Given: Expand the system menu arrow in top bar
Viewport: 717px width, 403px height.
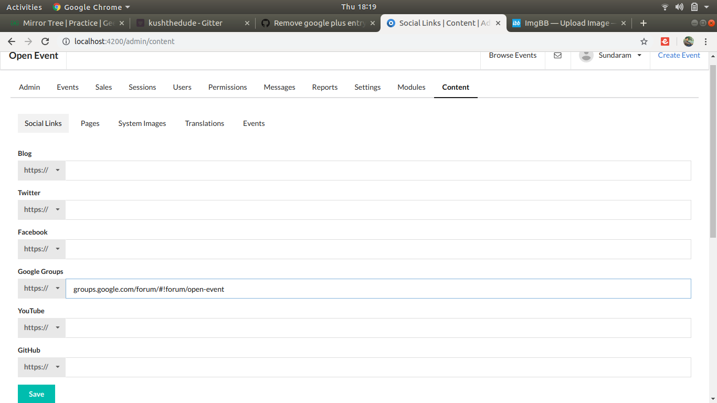Looking at the screenshot, I should [x=707, y=7].
